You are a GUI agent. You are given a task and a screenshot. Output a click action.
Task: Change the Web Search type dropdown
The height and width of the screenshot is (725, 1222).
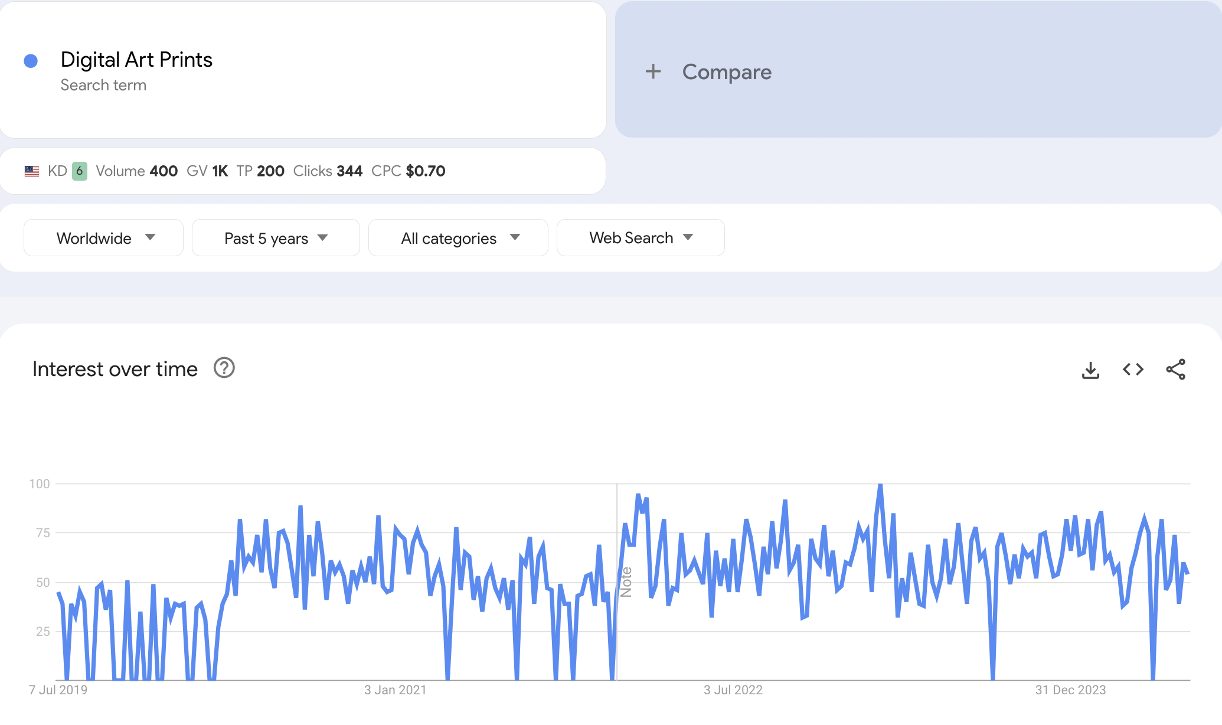click(x=641, y=238)
